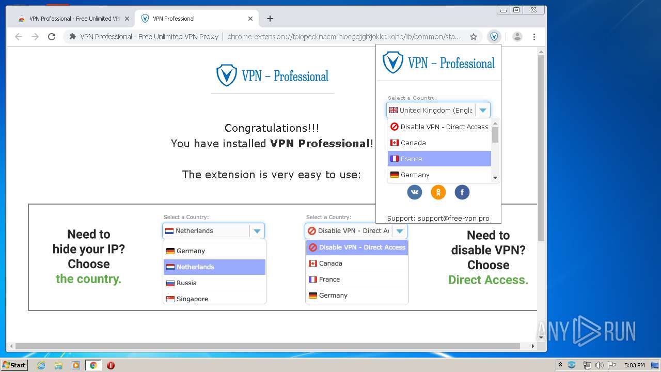The width and height of the screenshot is (661, 372).
Task: Select Germany in popup country list
Action: coord(439,175)
